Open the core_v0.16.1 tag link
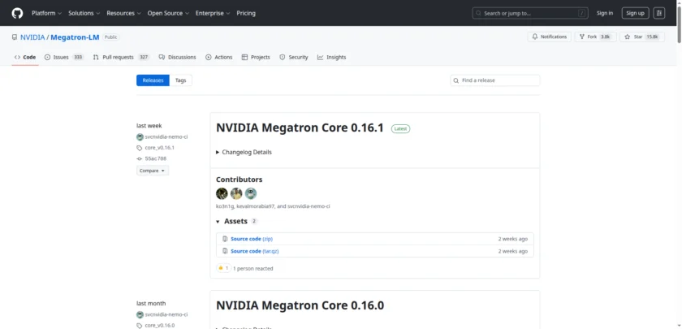Image resolution: width=682 pixels, height=329 pixels. pyautogui.click(x=160, y=148)
